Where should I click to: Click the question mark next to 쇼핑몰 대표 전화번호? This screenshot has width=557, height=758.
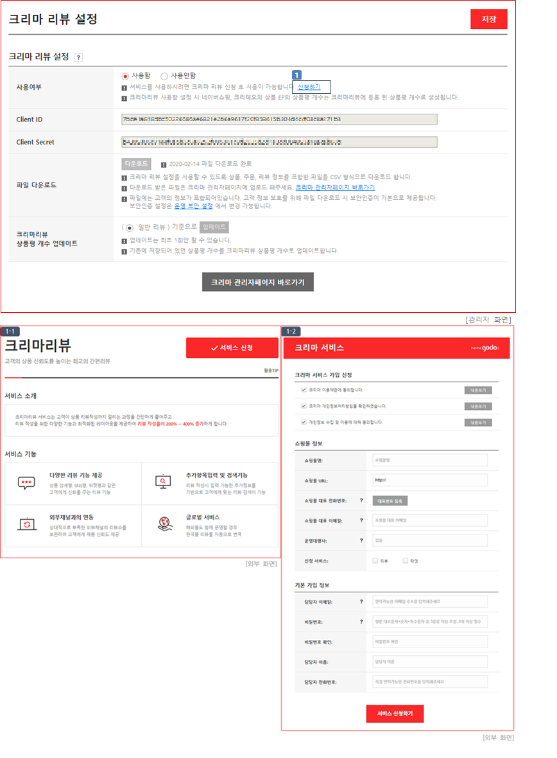(361, 500)
